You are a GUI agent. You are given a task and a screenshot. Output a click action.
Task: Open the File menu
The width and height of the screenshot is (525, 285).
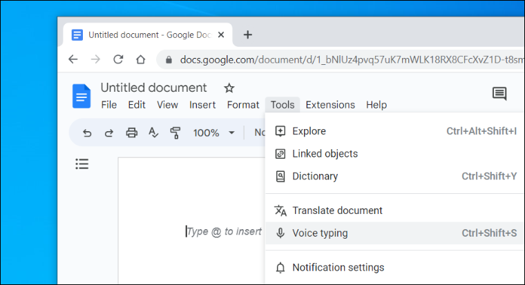click(x=109, y=105)
